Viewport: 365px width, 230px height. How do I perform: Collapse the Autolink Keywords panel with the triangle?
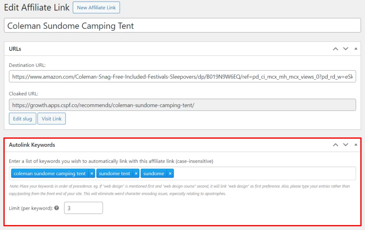356,145
